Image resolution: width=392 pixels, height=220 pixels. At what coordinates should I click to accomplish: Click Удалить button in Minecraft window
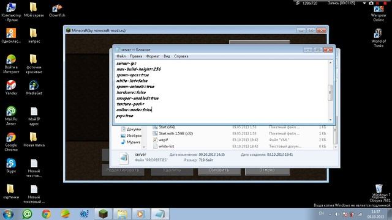point(171,170)
